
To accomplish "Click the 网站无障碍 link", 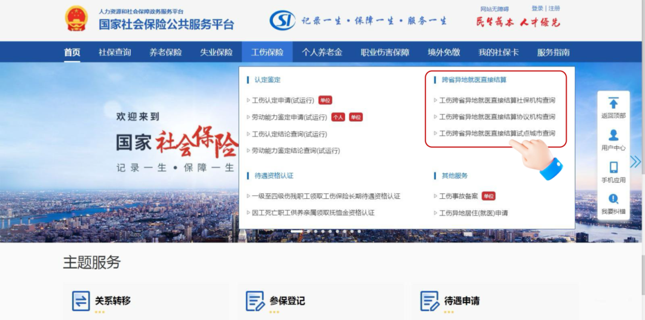I will [x=494, y=9].
